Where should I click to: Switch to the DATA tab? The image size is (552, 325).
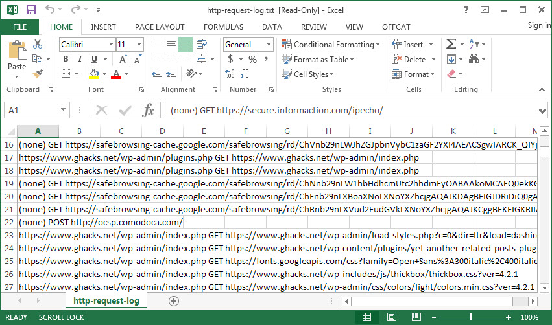[x=272, y=27]
